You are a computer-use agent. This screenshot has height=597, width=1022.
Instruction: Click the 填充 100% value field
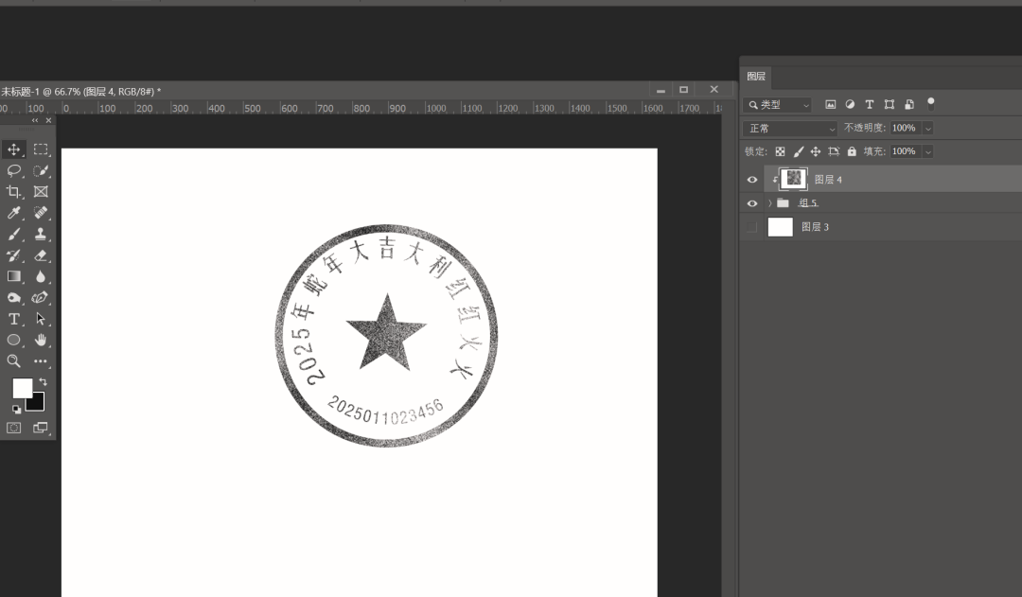(x=906, y=152)
